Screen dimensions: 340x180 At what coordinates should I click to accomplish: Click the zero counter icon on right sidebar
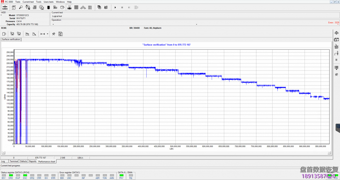(x=336, y=33)
